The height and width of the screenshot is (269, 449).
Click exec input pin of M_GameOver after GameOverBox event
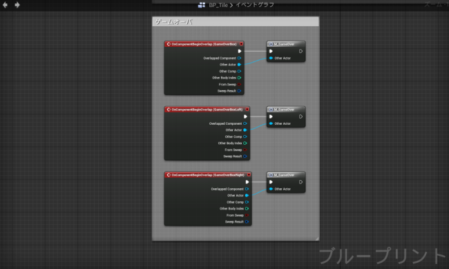[x=271, y=51]
